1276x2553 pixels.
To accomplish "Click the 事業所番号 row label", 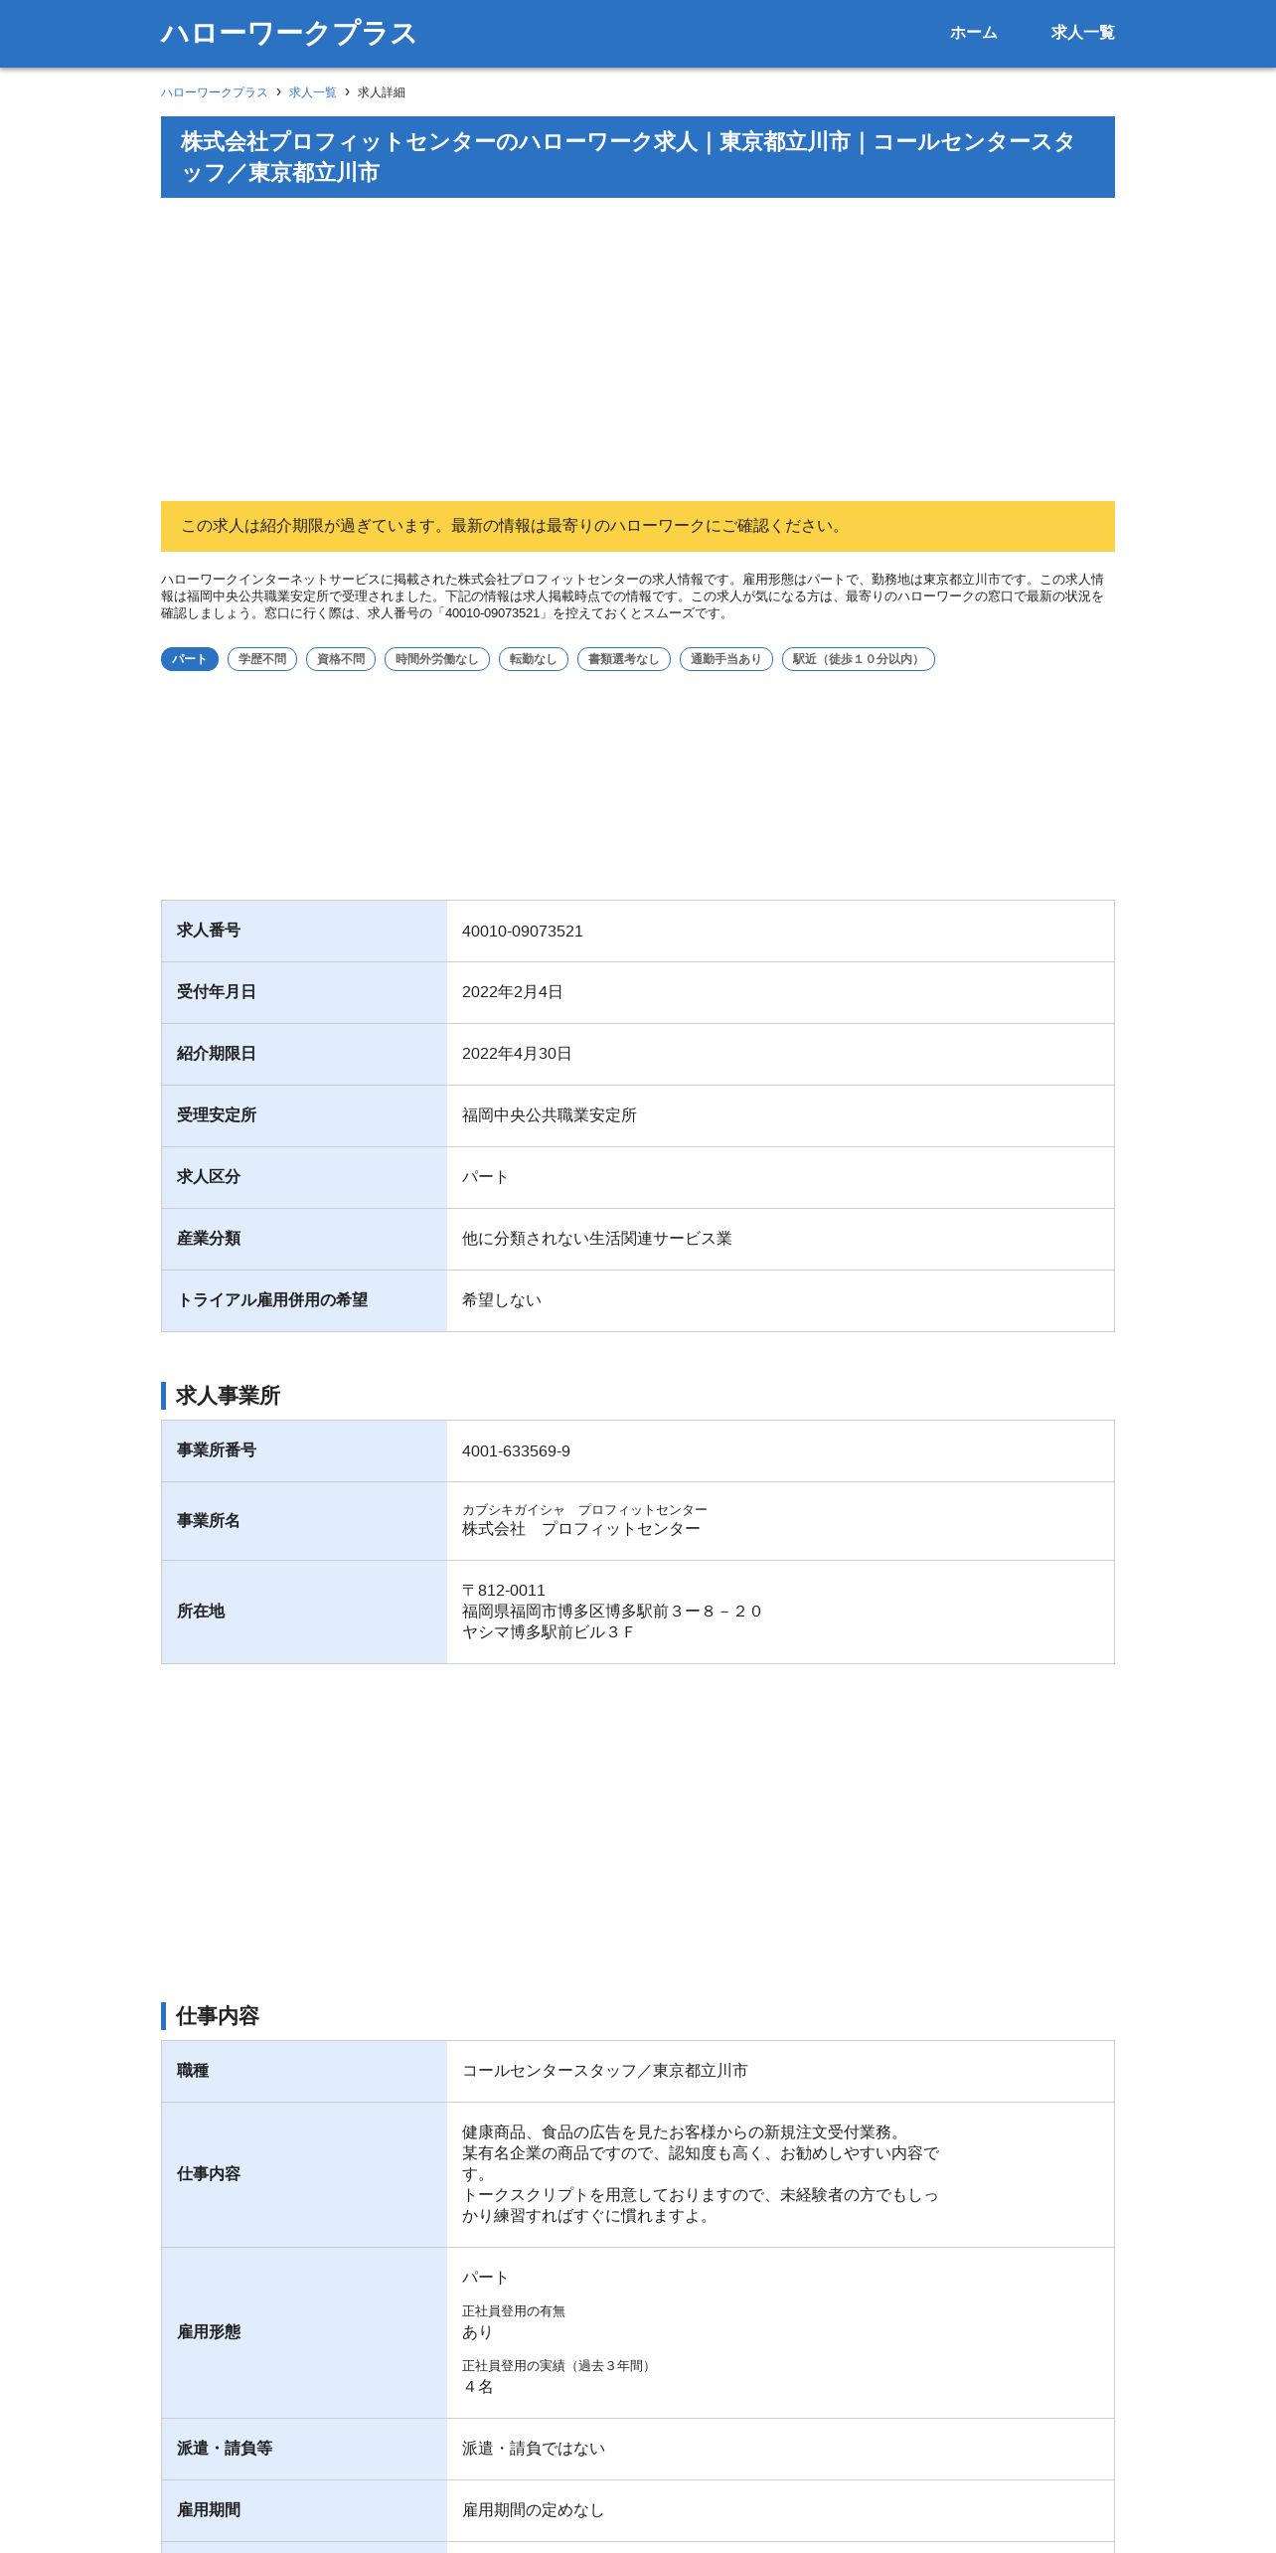I will [x=217, y=1450].
